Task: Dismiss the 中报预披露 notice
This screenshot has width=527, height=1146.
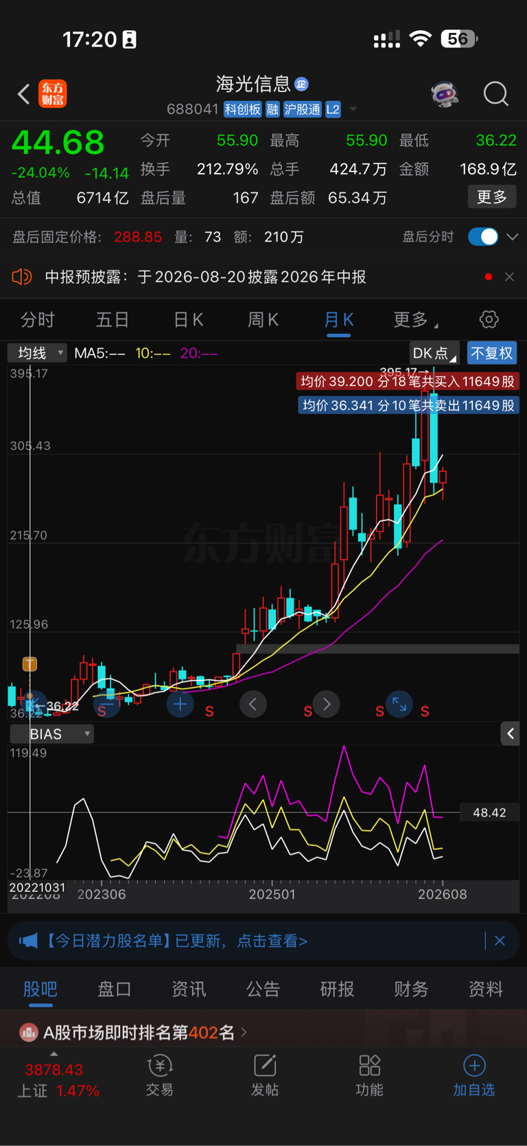Action: point(509,277)
